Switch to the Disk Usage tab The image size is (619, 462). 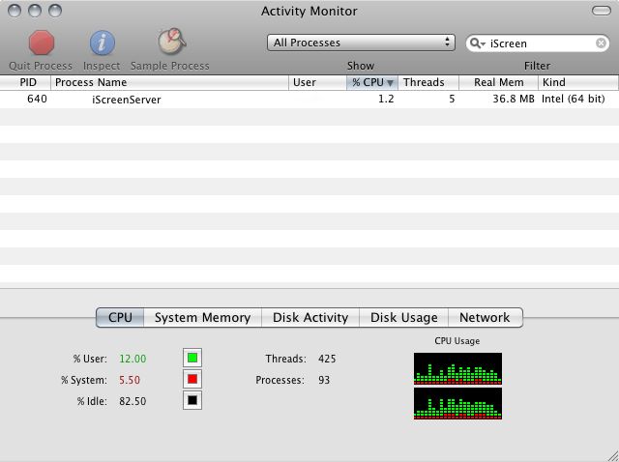click(x=404, y=318)
